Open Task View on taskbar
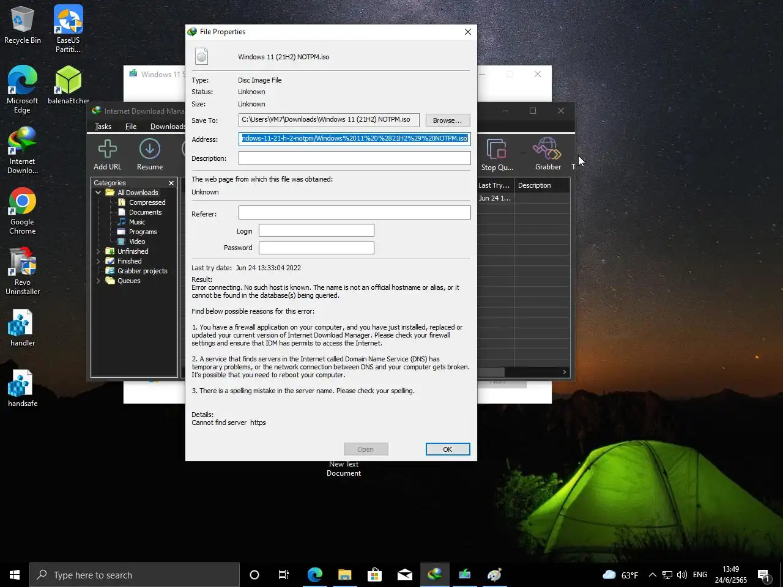The height and width of the screenshot is (587, 783). (x=284, y=575)
